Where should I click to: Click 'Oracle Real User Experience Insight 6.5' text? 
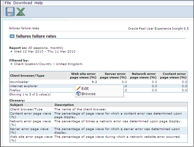point(158,29)
